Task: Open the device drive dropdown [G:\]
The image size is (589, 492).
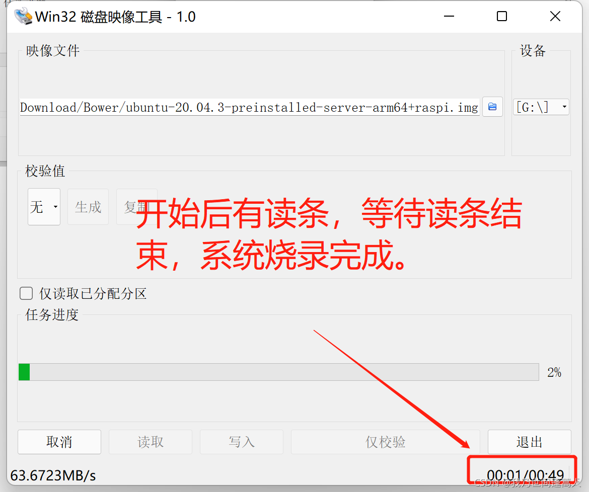Action: click(x=541, y=107)
